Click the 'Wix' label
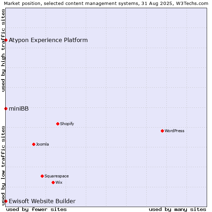Image resolution: width=212 pixels, height=212 pixels. point(59,182)
